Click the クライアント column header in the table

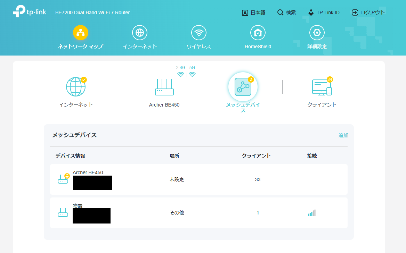[x=256, y=156]
